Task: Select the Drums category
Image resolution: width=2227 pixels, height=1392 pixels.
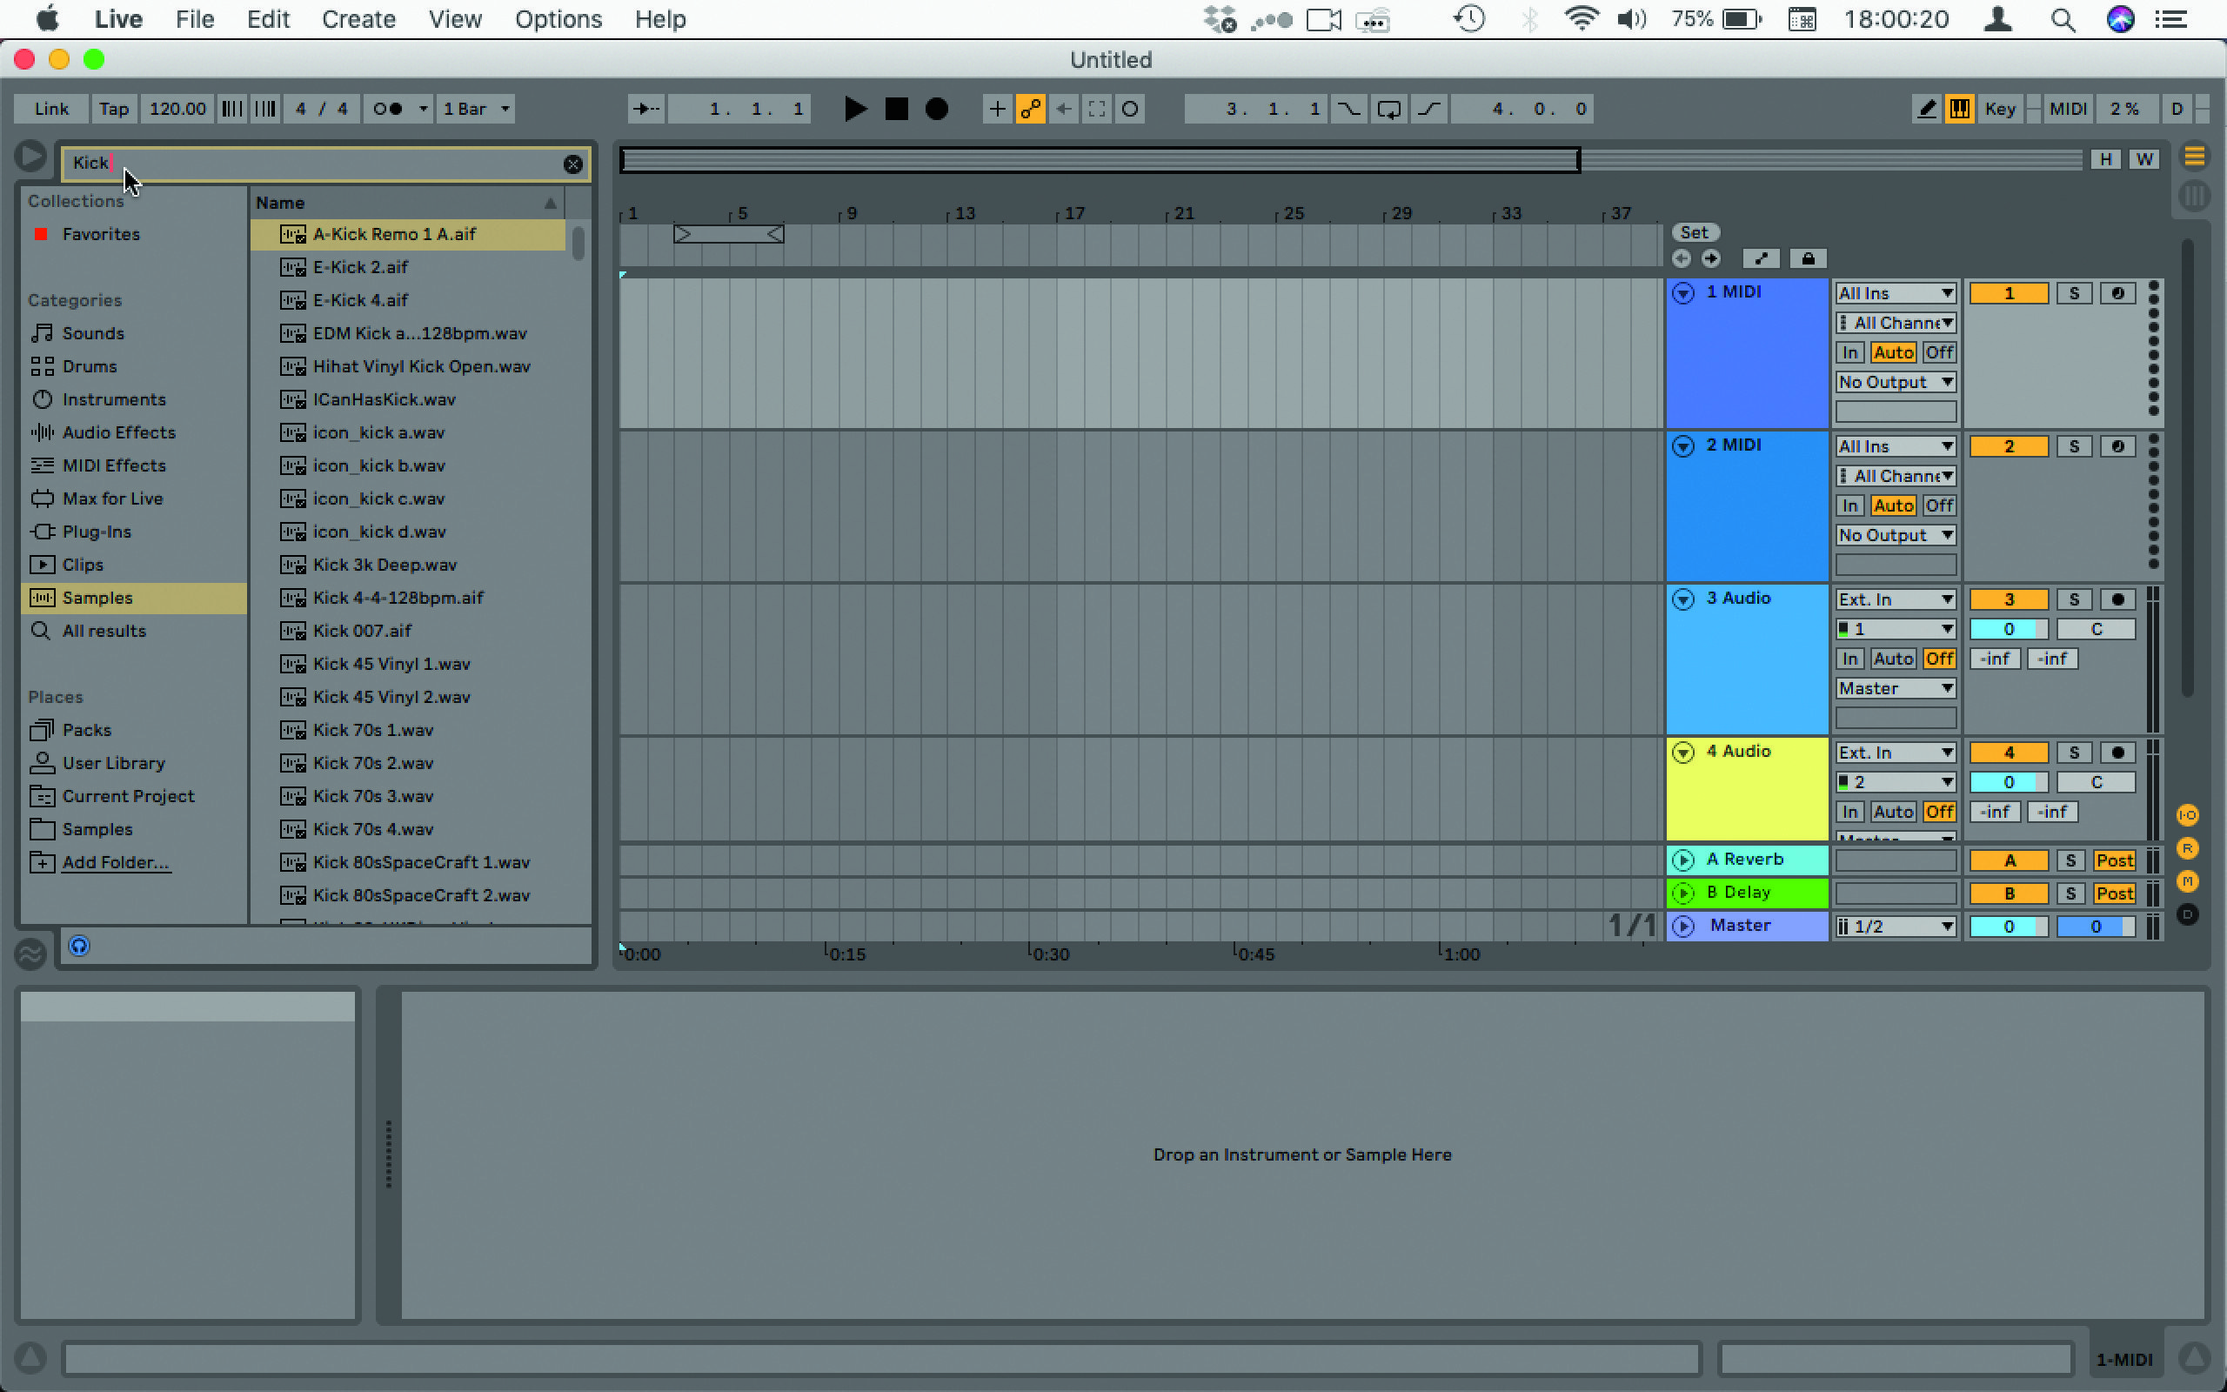Action: [x=90, y=366]
